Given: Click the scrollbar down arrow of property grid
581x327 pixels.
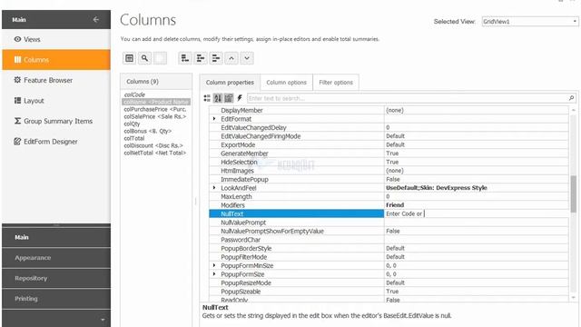Looking at the screenshot, I should pyautogui.click(x=573, y=297).
